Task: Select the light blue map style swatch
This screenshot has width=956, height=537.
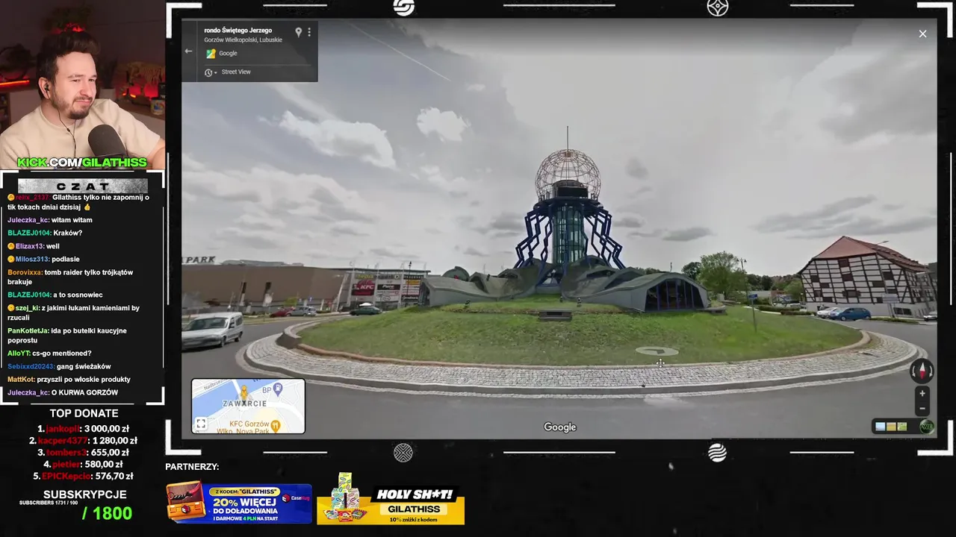Action: pos(880,427)
